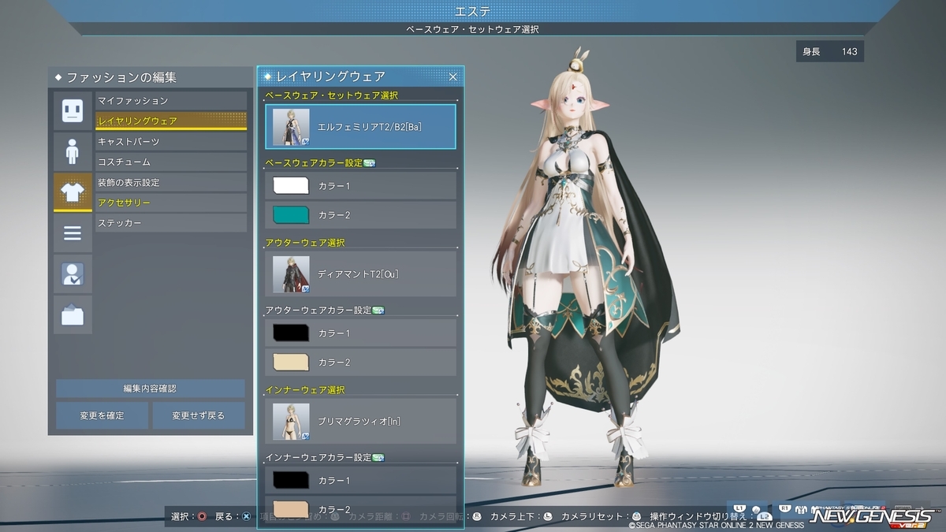Click the bag icon at sidebar bottom
Screen dimensions: 946x532
coord(73,311)
